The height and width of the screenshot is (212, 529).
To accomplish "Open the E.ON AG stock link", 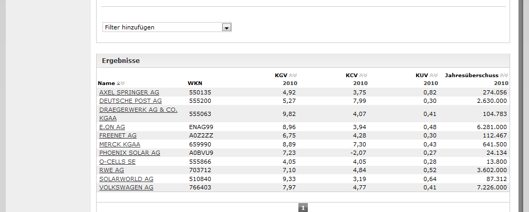I will 112,127.
